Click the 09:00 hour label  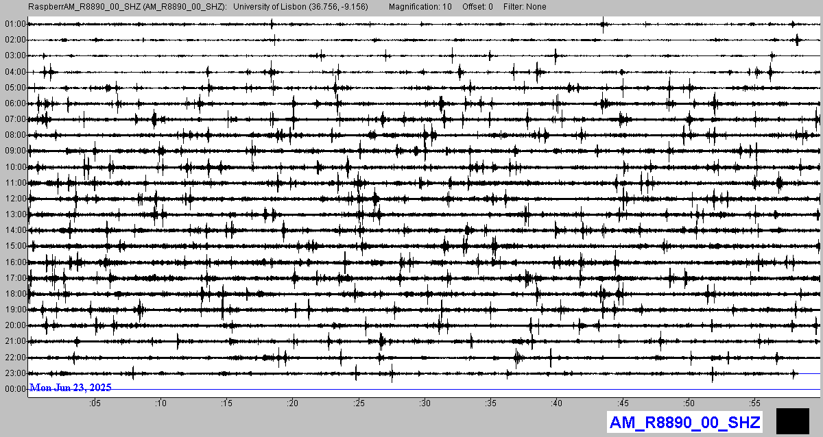pos(15,151)
